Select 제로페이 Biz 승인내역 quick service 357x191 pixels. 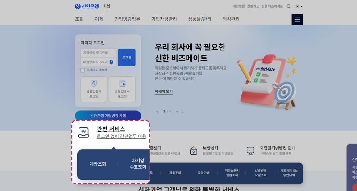pyautogui.click(x=289, y=173)
